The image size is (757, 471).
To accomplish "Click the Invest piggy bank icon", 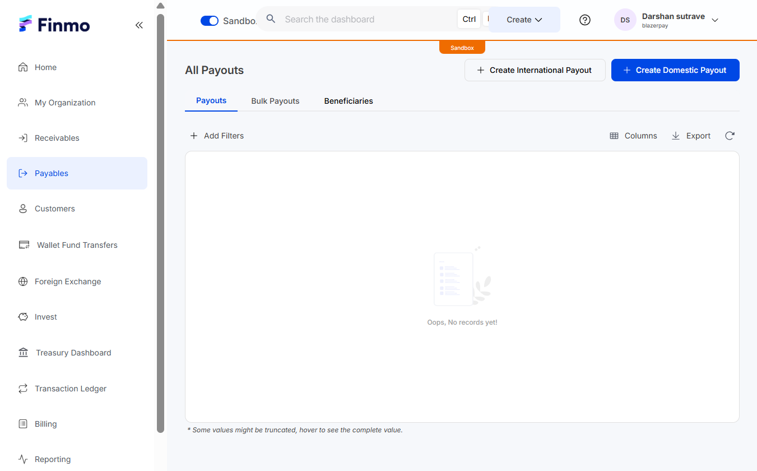I will [23, 317].
